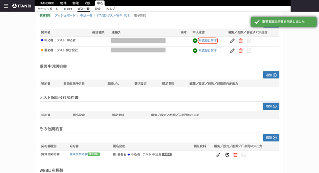Click the green verified check for 申込者
This screenshot has height=173, width=319.
(x=195, y=41)
